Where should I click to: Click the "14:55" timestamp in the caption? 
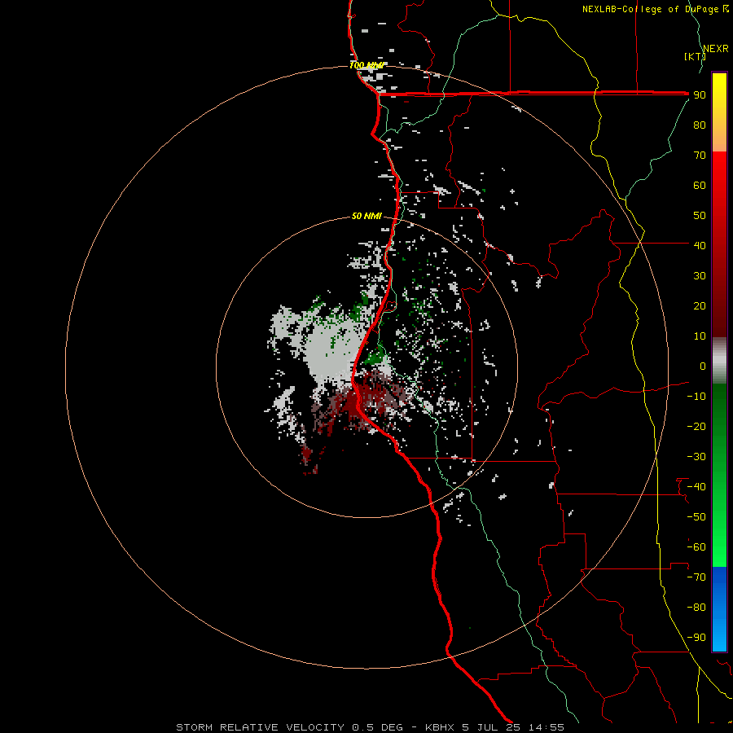[x=546, y=727]
